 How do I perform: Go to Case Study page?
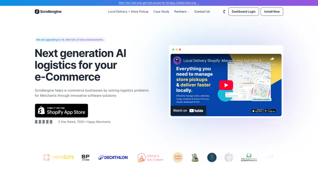(161, 11)
